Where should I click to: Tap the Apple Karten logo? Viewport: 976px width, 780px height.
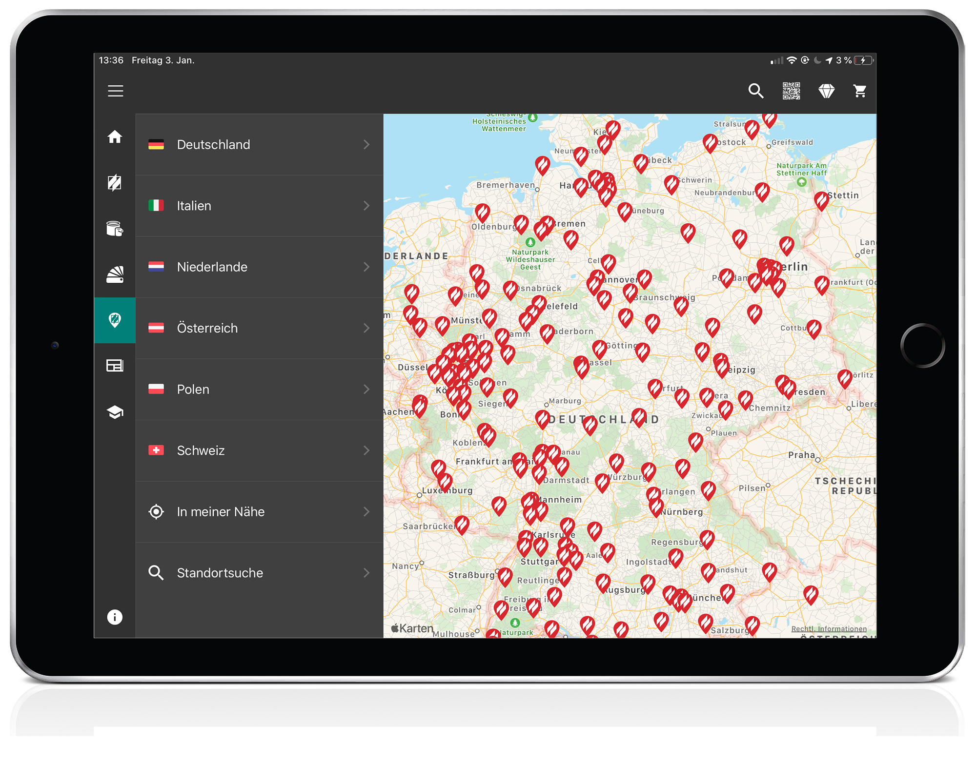tap(412, 628)
